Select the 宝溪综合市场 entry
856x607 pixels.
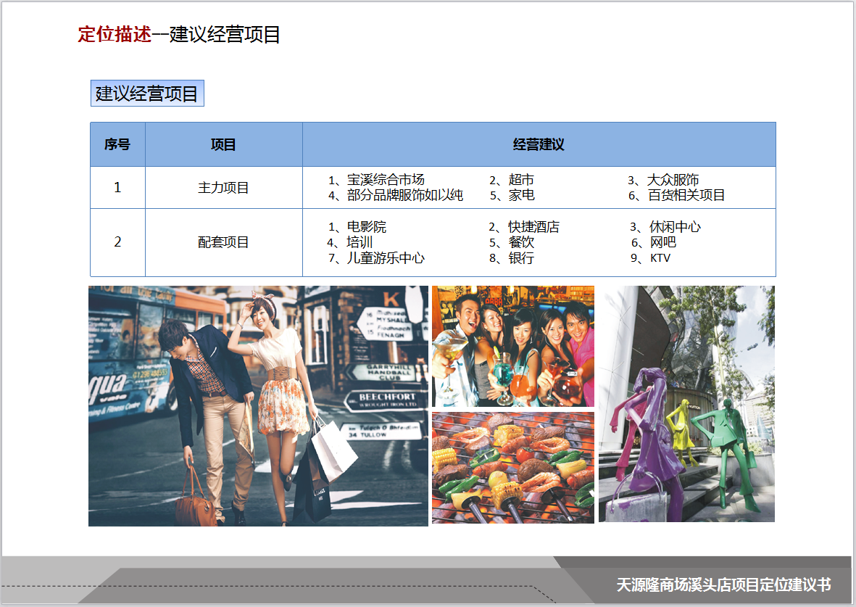pyautogui.click(x=385, y=180)
